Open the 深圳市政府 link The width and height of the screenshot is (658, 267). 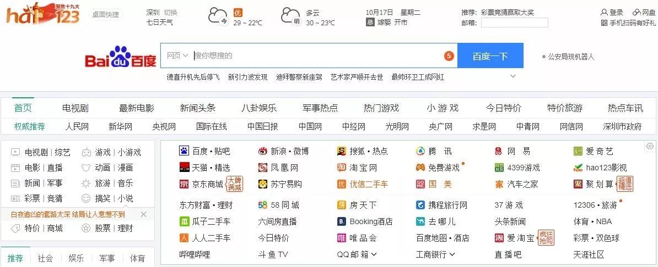coord(622,126)
